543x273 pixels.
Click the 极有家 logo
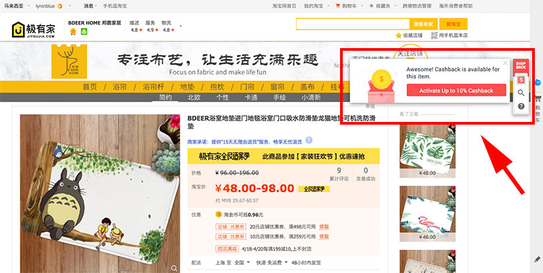click(33, 30)
